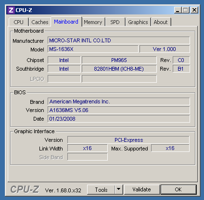Screen dimensions: 204x200
Task: Minimize the CPU-Z window
Action: [178, 10]
